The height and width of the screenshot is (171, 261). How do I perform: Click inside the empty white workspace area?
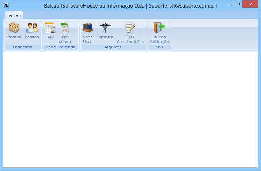coord(130,110)
